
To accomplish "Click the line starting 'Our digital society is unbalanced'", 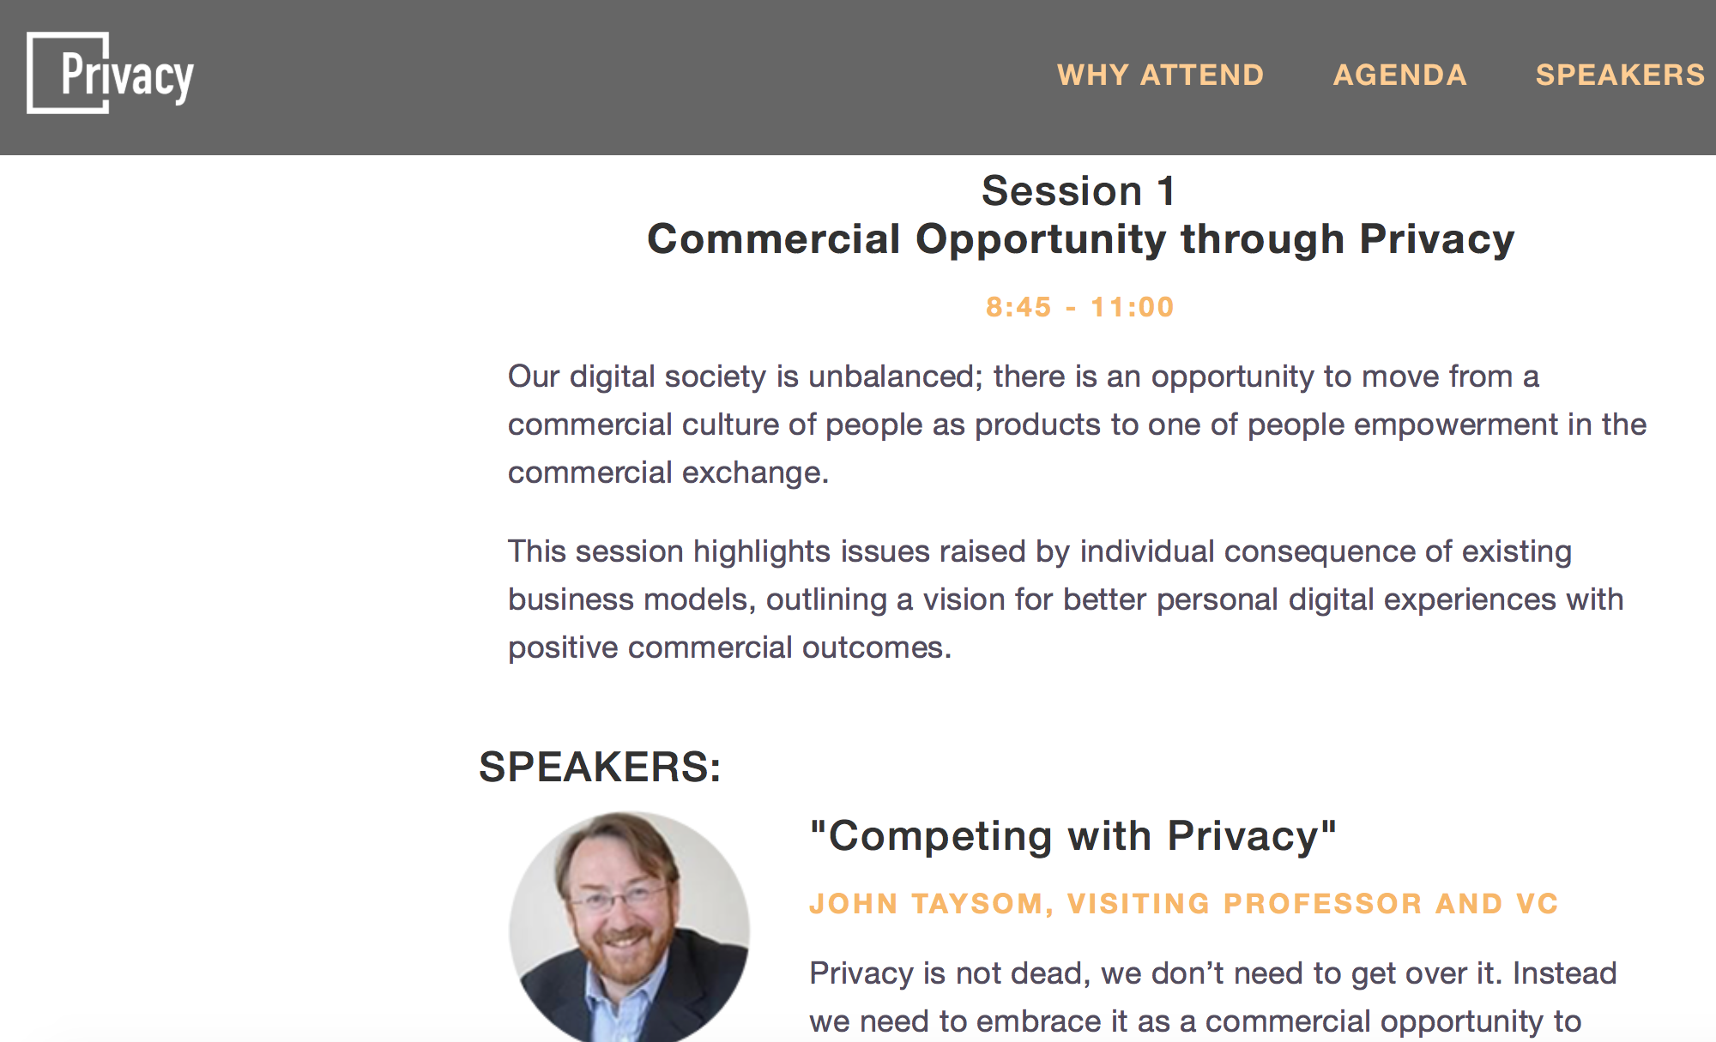I will (1023, 376).
